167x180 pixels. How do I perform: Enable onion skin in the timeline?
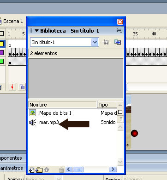point(22,87)
